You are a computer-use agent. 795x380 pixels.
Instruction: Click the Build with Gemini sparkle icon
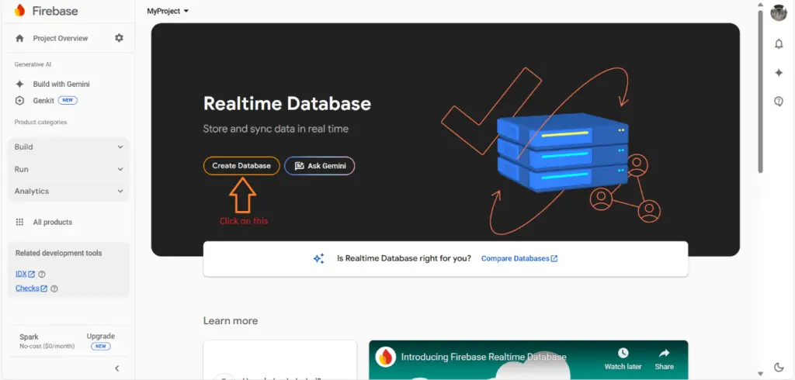19,84
